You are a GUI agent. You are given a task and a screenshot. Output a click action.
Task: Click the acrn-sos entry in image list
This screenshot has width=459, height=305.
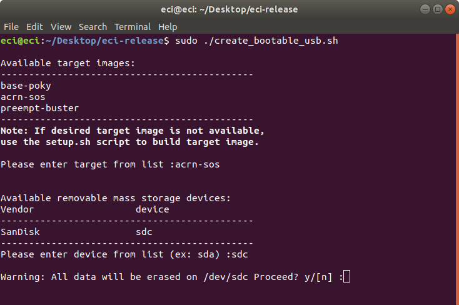click(x=23, y=97)
